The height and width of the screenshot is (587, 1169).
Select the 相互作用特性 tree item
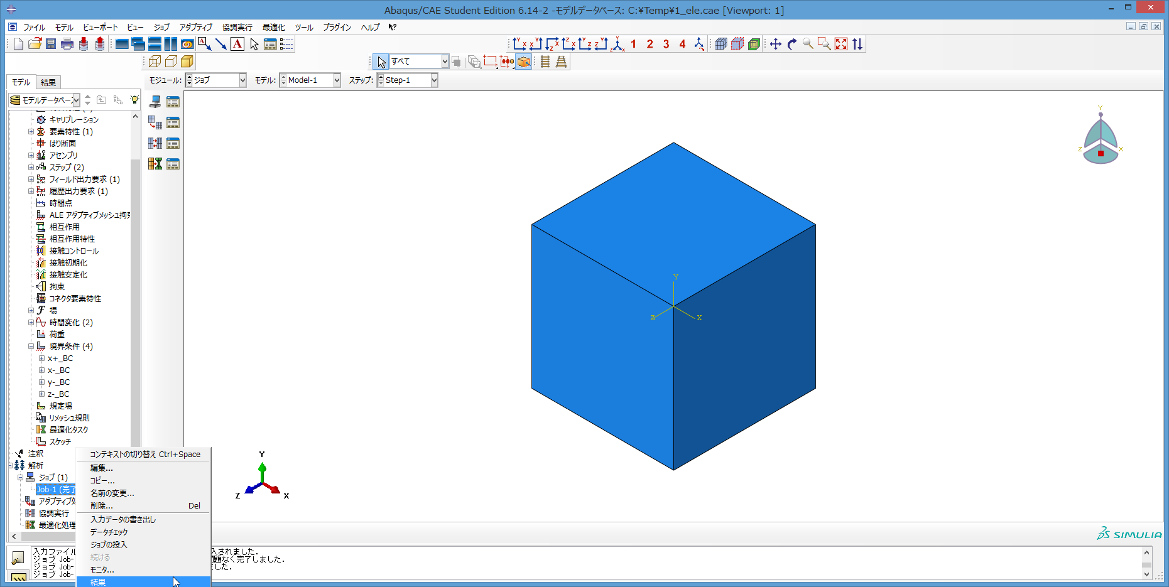(x=72, y=239)
